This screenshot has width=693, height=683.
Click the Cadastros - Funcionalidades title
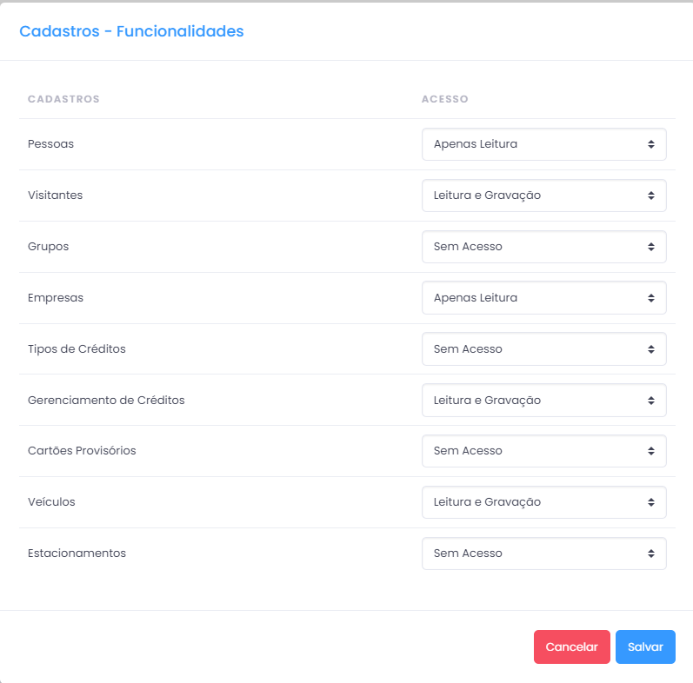point(131,31)
